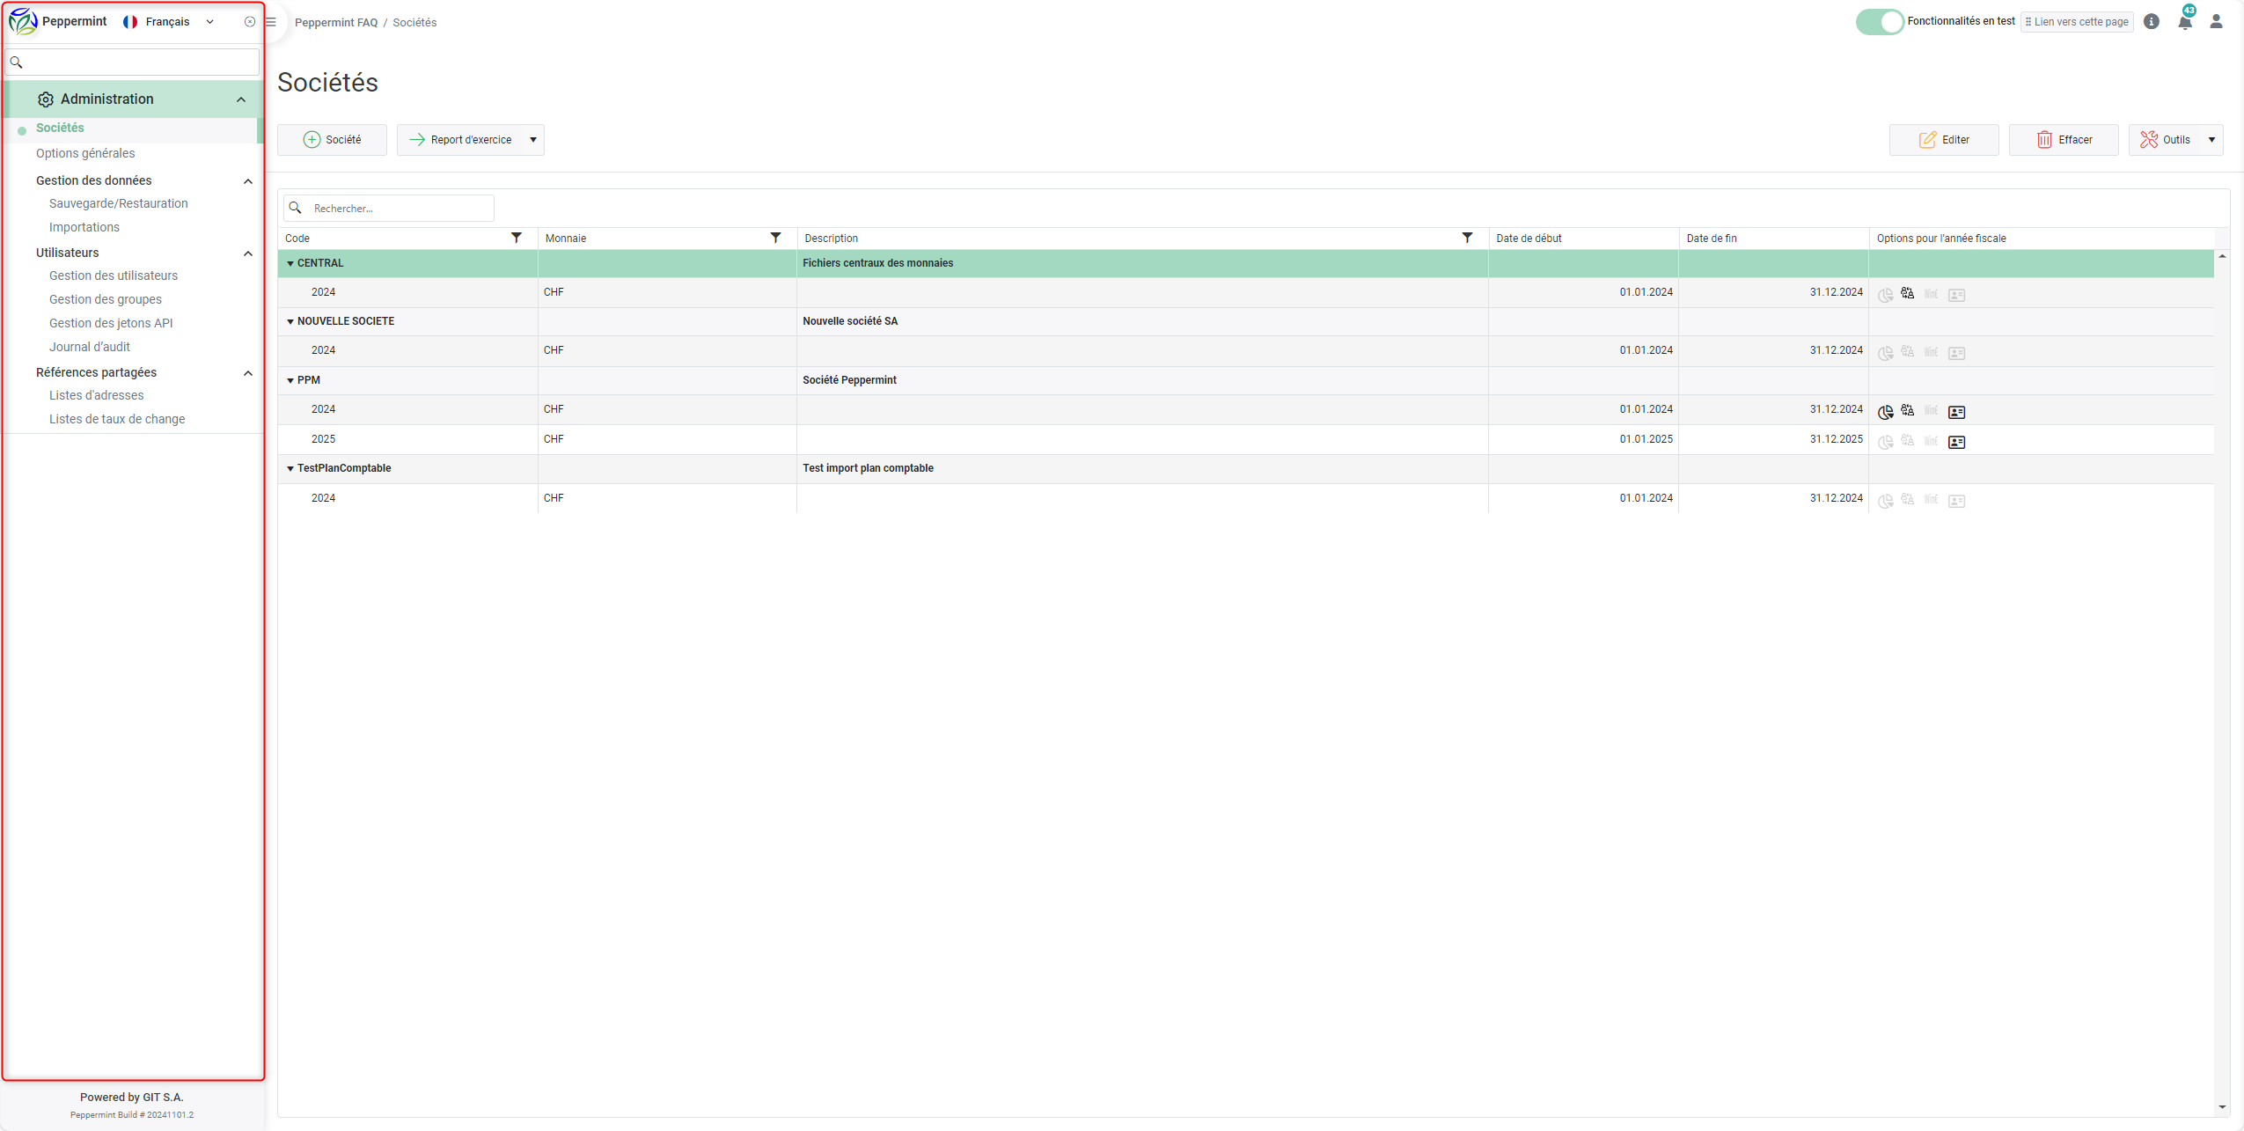Go to Gestion des utilisateurs
2244x1131 pixels.
114,275
